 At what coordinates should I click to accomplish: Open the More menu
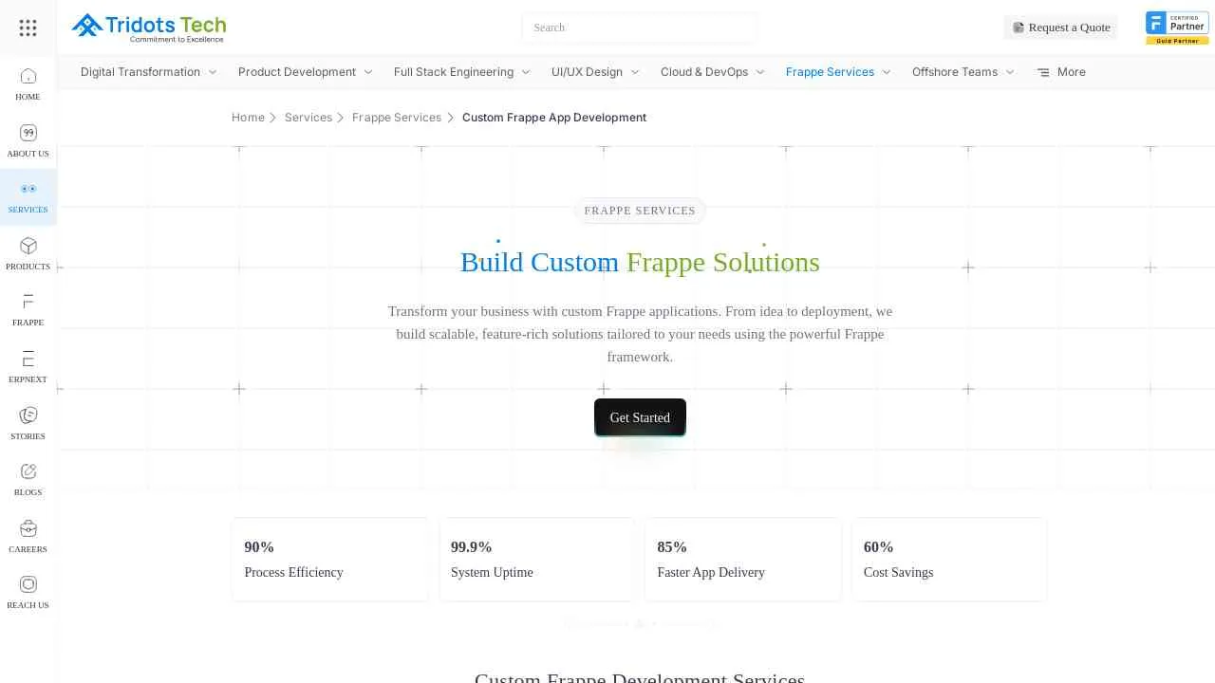[1061, 72]
